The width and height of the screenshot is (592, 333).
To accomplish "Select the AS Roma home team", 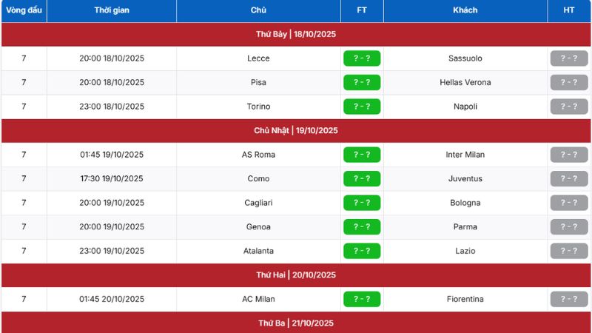I will point(258,155).
